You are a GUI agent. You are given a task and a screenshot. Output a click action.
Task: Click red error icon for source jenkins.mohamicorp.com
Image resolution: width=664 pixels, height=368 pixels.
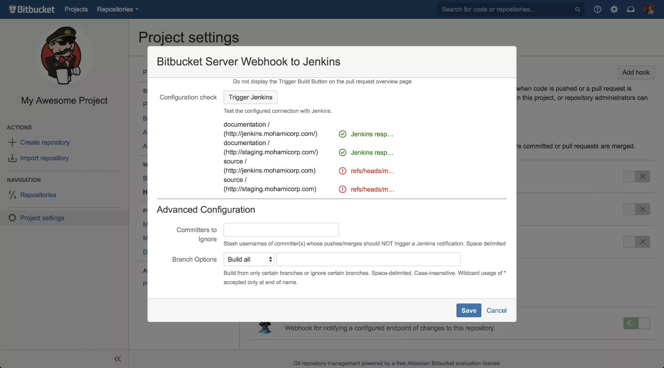point(343,171)
